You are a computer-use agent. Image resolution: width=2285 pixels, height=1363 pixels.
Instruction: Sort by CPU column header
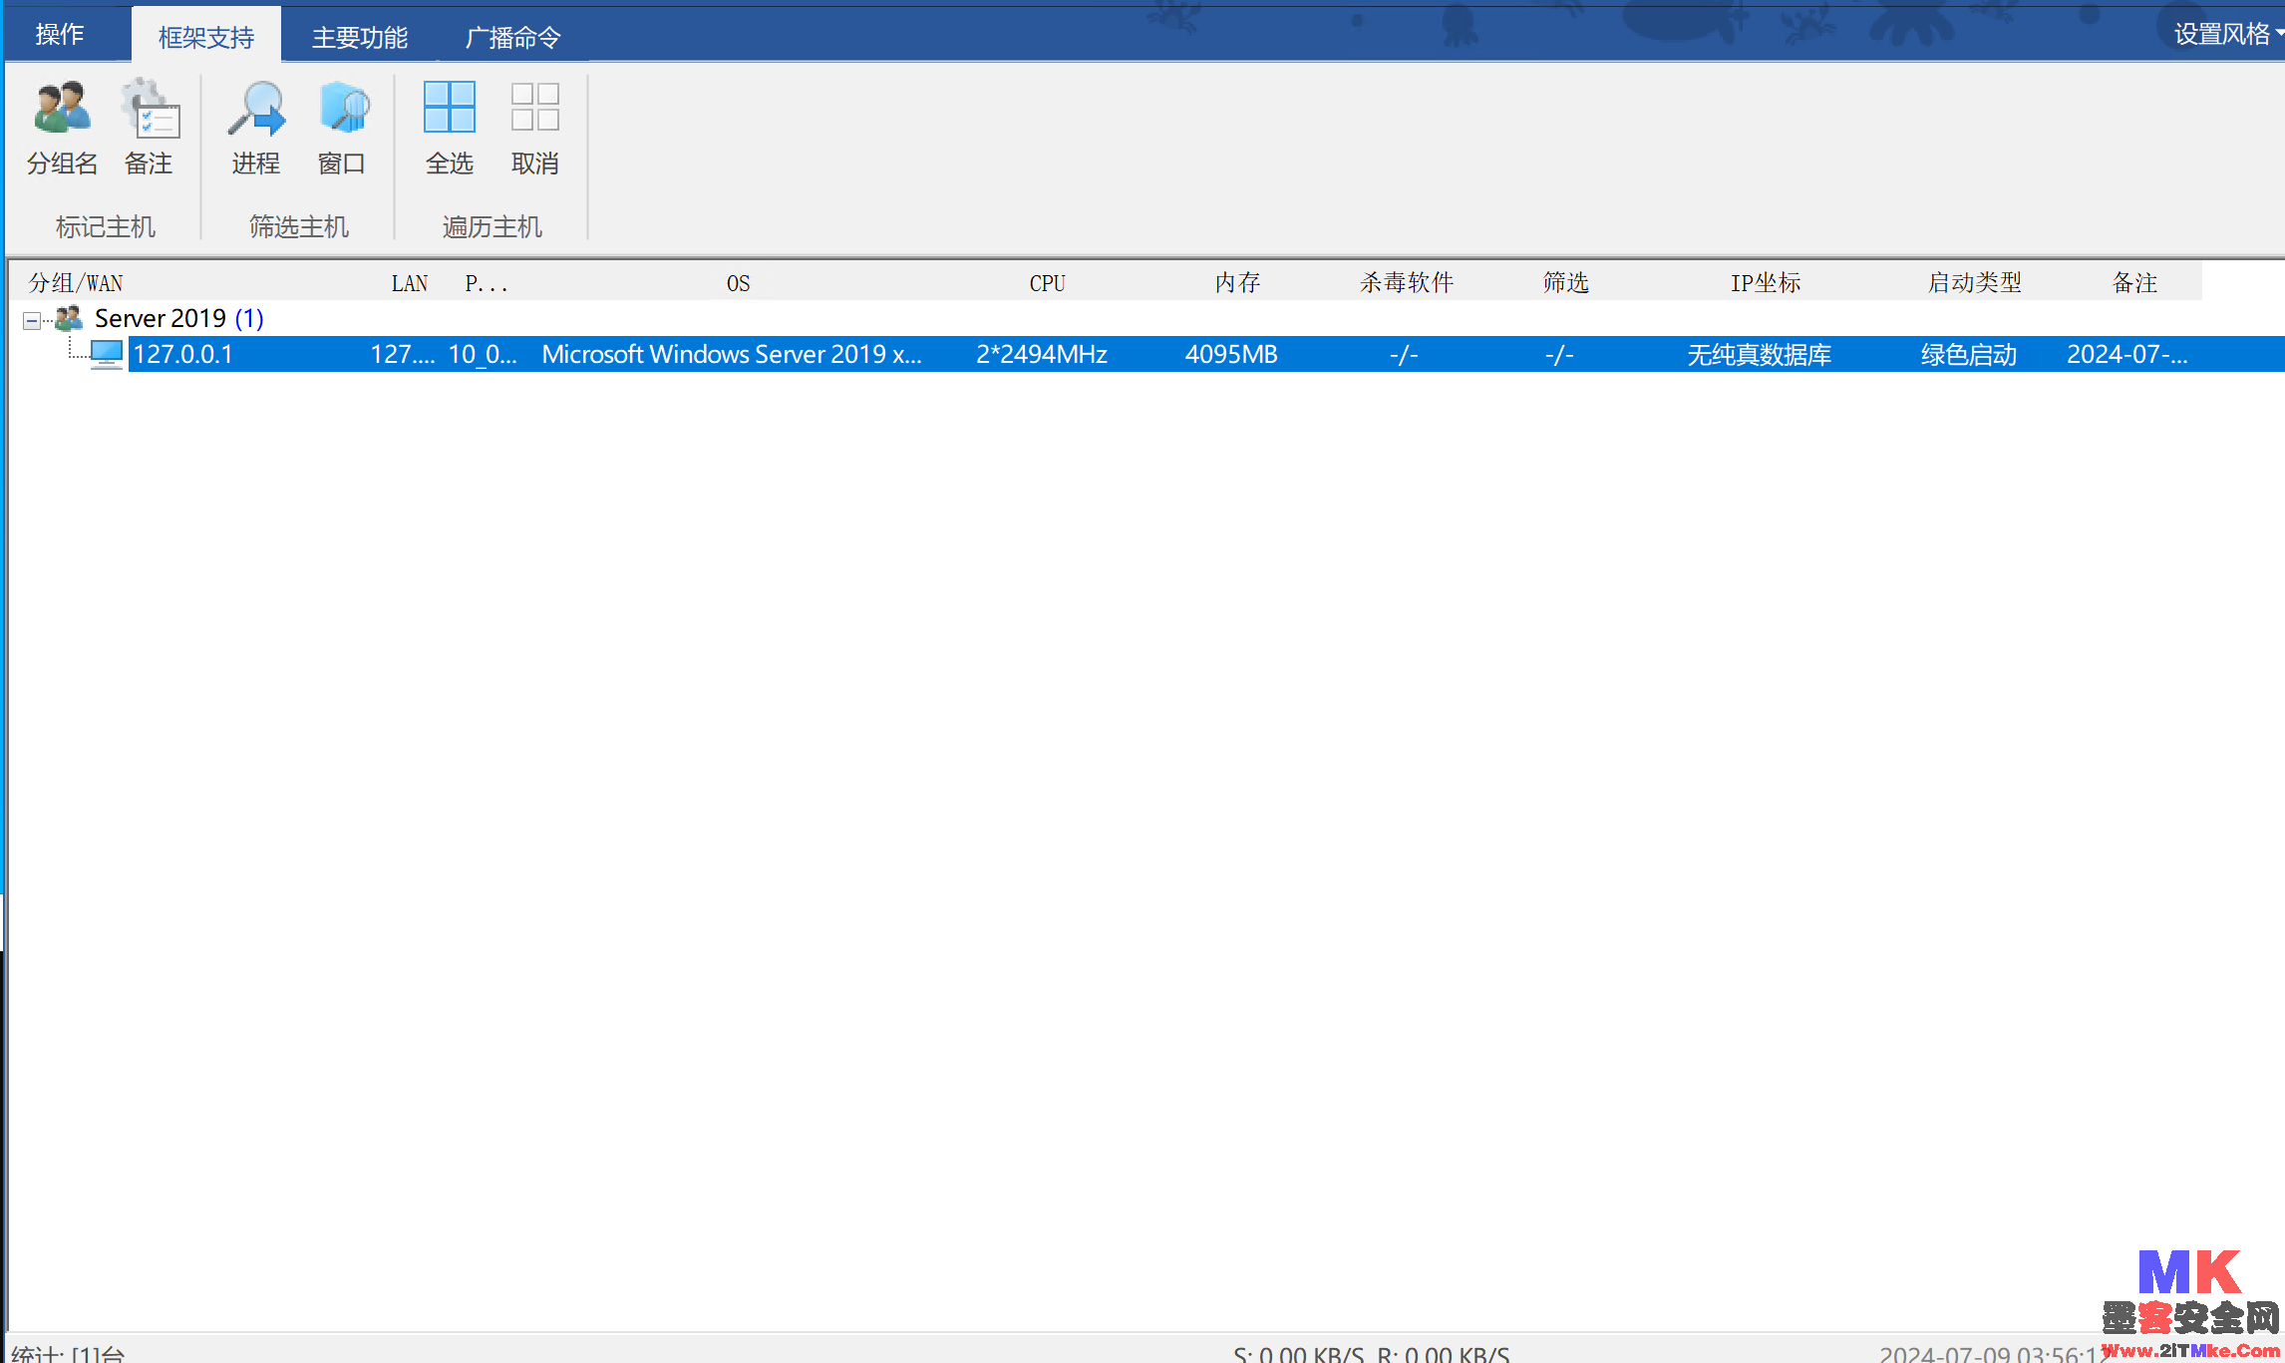point(1048,283)
